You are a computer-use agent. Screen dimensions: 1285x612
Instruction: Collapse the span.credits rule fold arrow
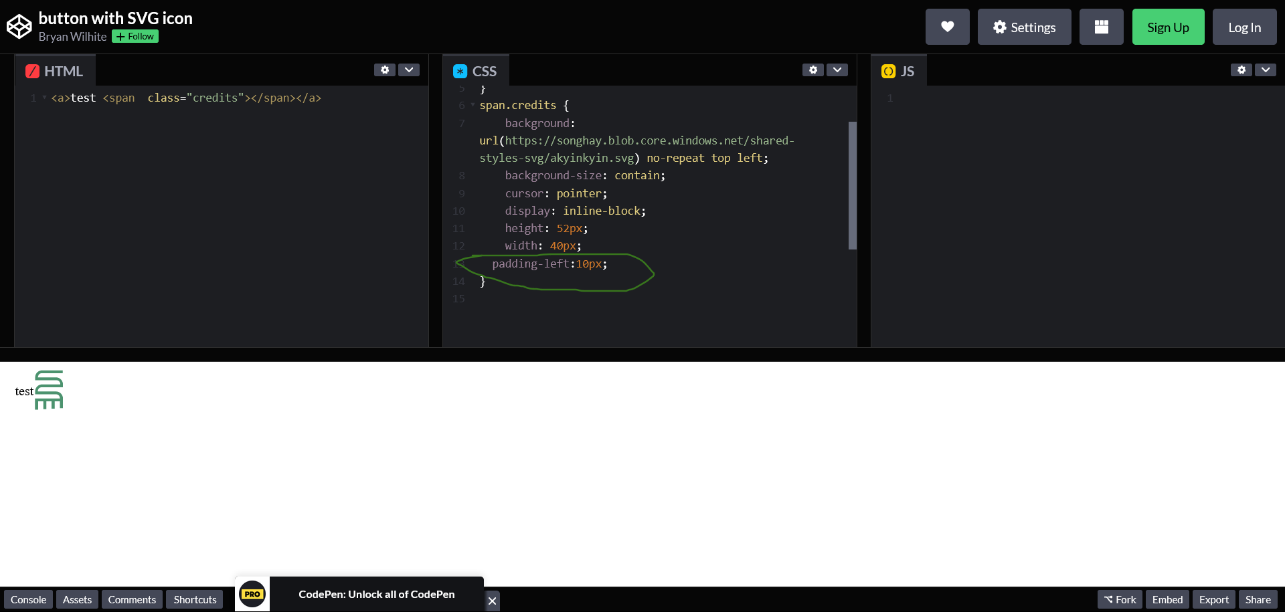[473, 105]
